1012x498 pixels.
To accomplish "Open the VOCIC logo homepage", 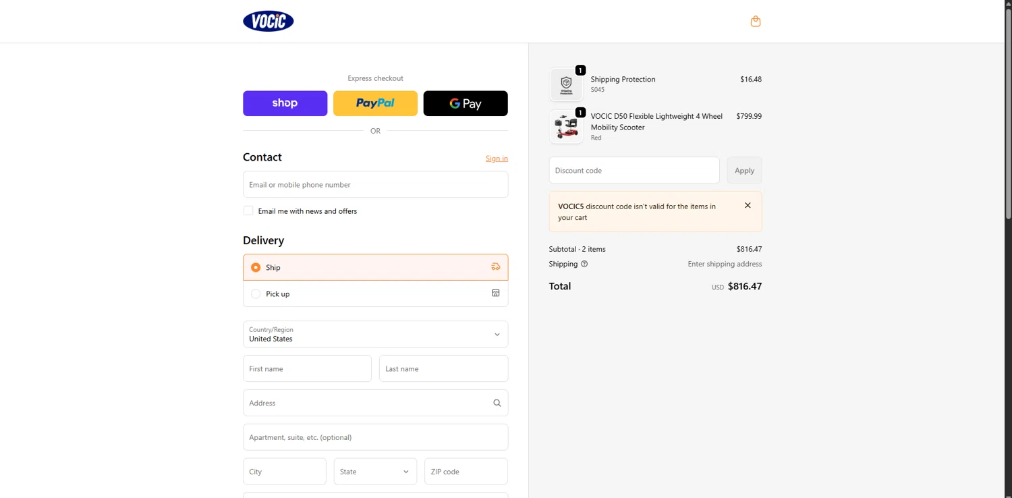I will [268, 21].
